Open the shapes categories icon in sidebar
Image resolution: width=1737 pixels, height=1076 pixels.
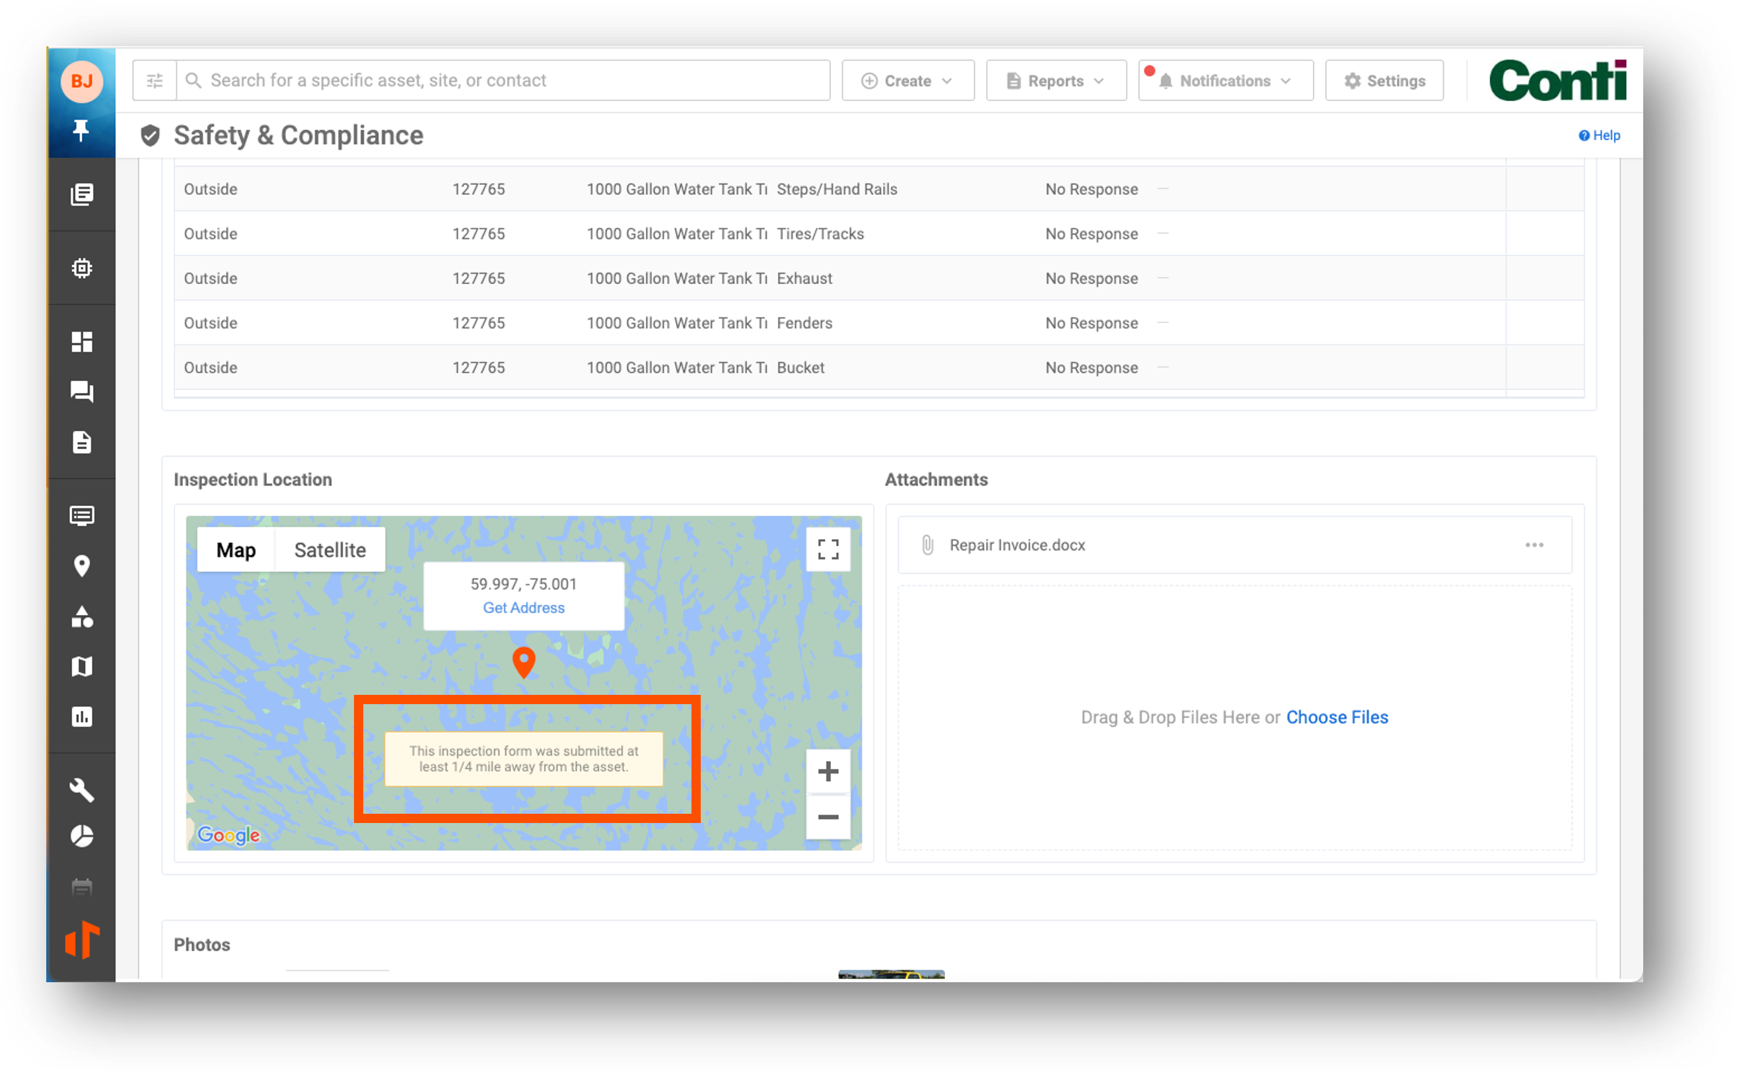(82, 616)
